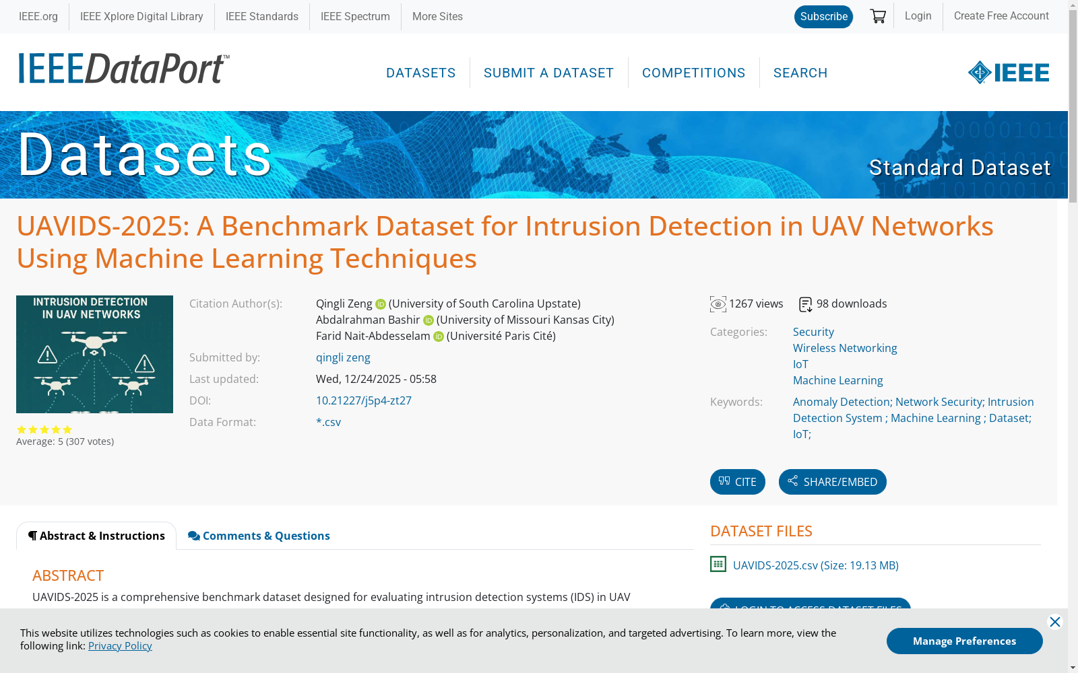
Task: Open the Login link
Action: [918, 15]
